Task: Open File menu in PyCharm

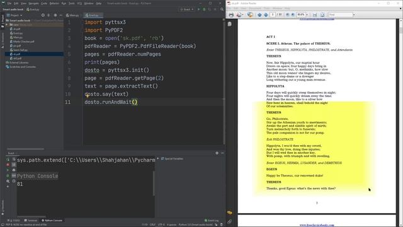Action: point(9,3)
